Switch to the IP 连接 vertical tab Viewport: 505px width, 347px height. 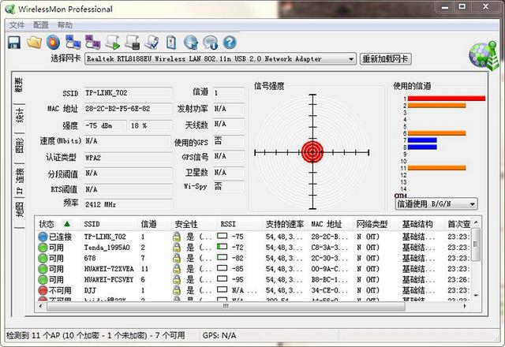click(x=19, y=181)
